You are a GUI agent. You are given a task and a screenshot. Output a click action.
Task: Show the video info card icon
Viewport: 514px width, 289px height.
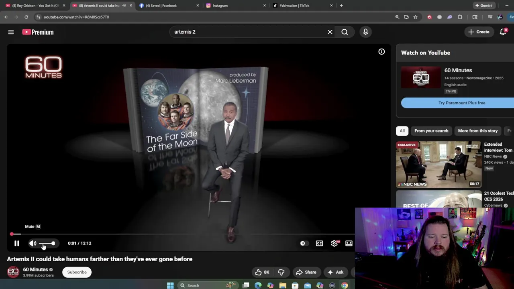[x=381, y=52]
